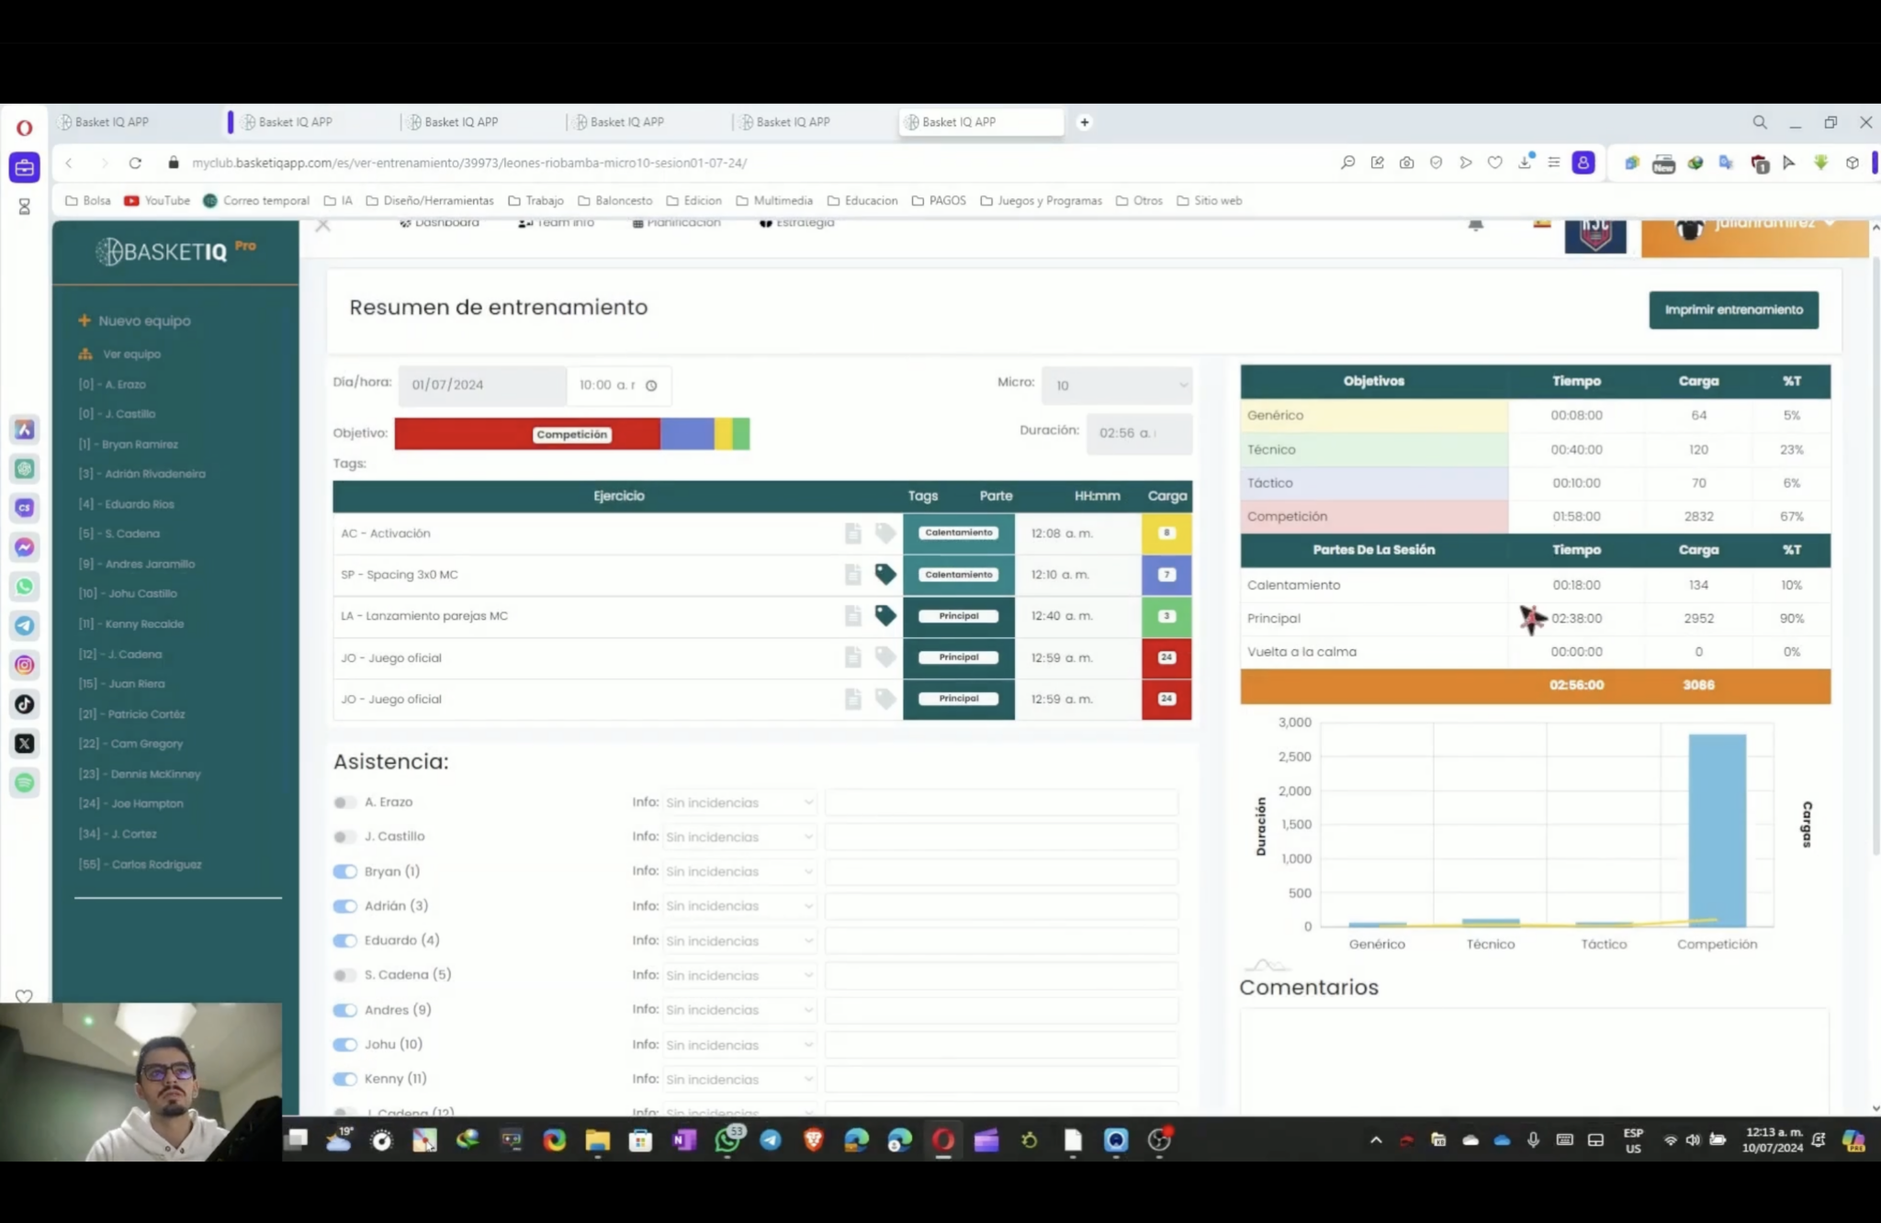Select player [1] - Bryan Ramirez in sidebar
The width and height of the screenshot is (1881, 1223).
point(129,443)
